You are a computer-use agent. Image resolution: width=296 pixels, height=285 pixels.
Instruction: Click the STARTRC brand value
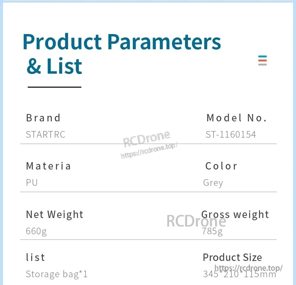click(x=46, y=134)
